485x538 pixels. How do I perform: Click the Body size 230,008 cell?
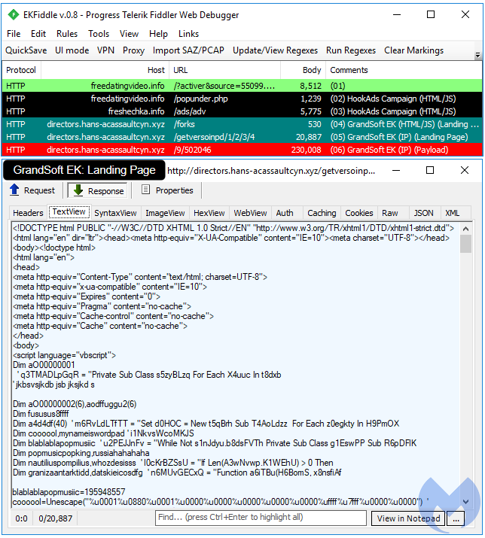click(306, 150)
